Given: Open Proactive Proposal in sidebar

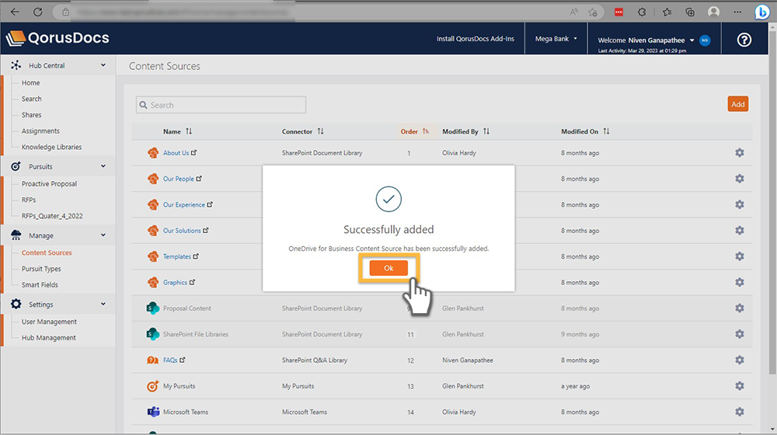Looking at the screenshot, I should coord(49,183).
